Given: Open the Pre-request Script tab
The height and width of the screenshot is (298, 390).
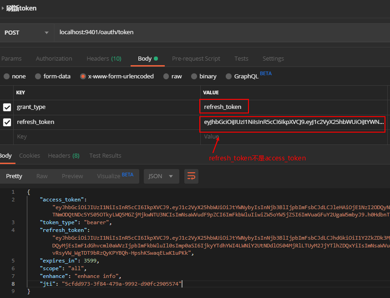Looking at the screenshot, I should 196,59.
